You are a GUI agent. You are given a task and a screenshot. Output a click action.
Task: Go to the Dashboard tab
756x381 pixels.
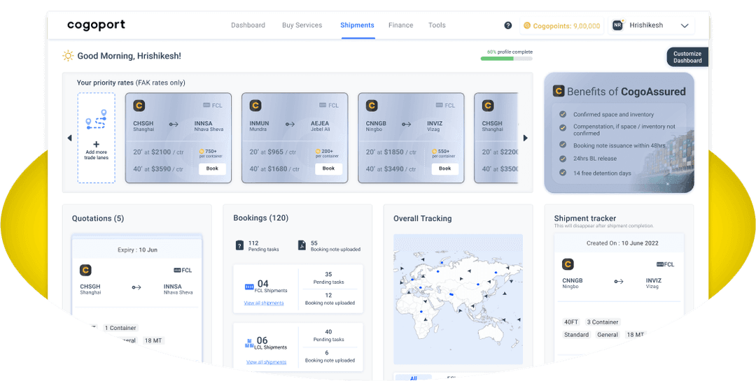tap(248, 25)
